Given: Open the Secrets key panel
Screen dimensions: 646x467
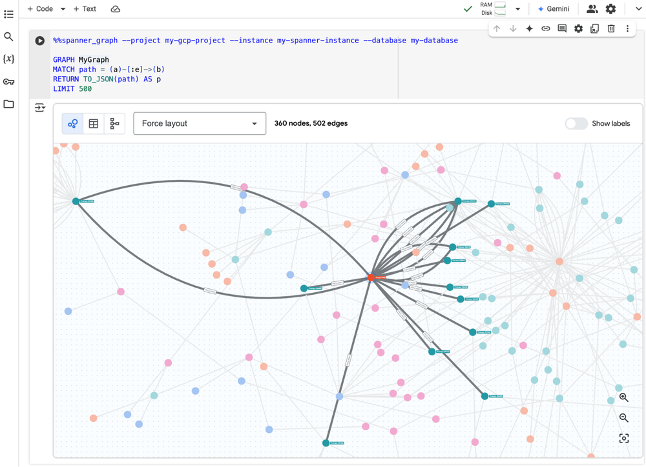Looking at the screenshot, I should click(x=8, y=82).
